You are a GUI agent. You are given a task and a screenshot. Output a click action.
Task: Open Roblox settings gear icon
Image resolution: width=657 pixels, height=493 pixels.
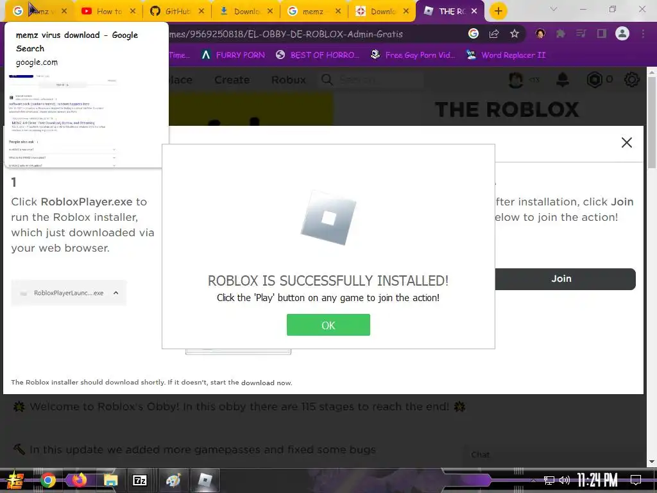point(631,80)
